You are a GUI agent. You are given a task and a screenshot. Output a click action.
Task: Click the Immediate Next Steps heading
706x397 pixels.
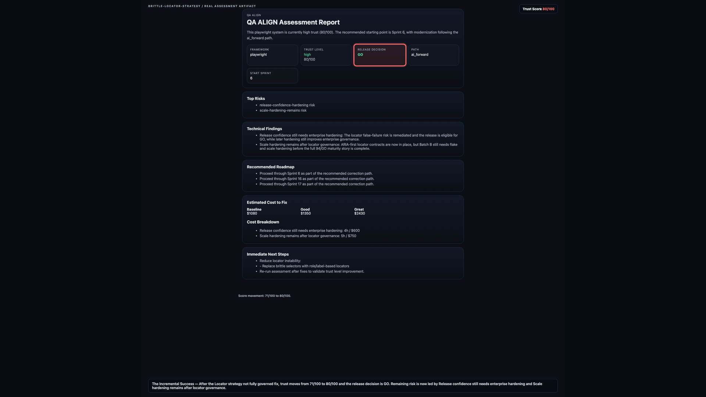[x=268, y=254]
